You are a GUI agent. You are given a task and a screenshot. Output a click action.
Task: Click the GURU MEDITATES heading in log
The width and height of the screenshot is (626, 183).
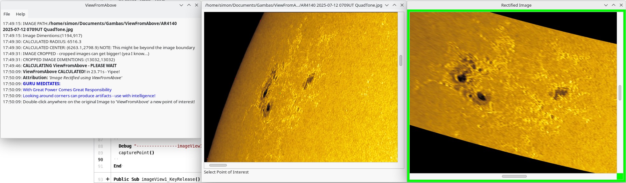(41, 84)
